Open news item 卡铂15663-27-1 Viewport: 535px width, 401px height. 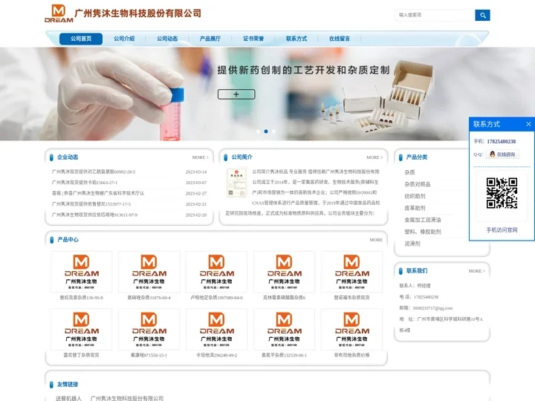click(85, 183)
